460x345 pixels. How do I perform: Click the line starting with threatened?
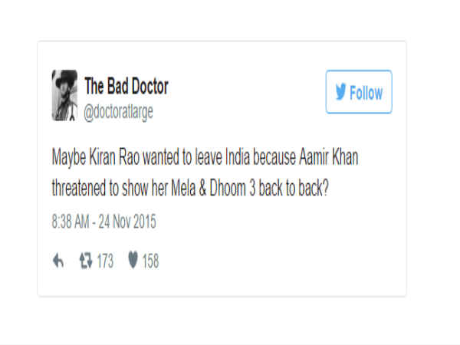[x=190, y=188]
